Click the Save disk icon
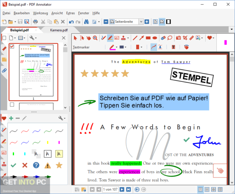The width and height of the screenshot is (235, 194). [20, 22]
